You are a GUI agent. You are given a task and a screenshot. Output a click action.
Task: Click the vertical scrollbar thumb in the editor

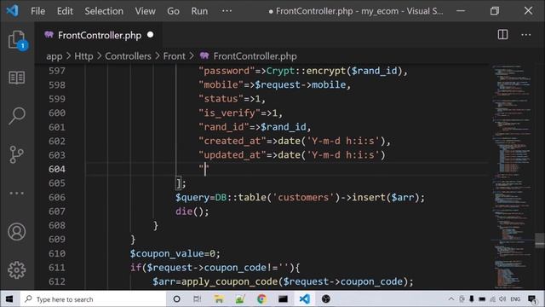[x=539, y=240]
